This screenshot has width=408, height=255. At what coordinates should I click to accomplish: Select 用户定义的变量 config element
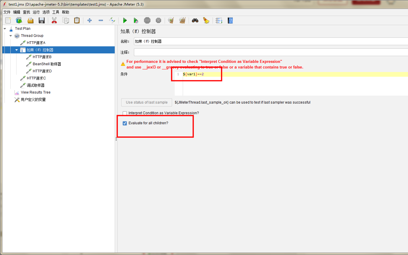pyautogui.click(x=33, y=99)
